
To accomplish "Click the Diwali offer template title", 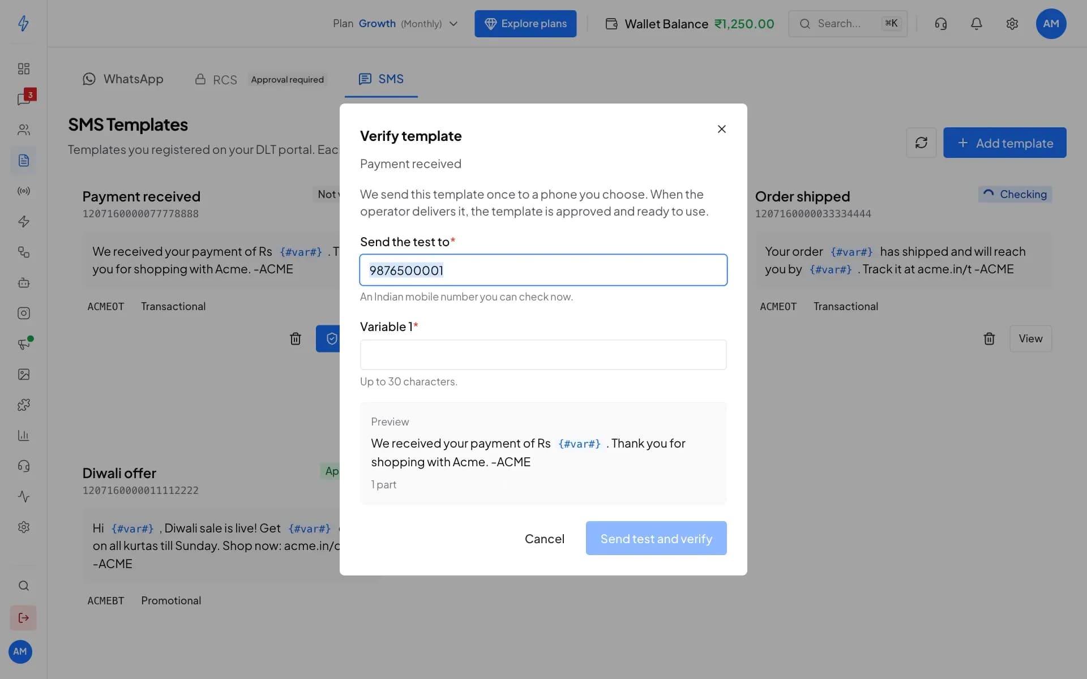I will (x=119, y=473).
